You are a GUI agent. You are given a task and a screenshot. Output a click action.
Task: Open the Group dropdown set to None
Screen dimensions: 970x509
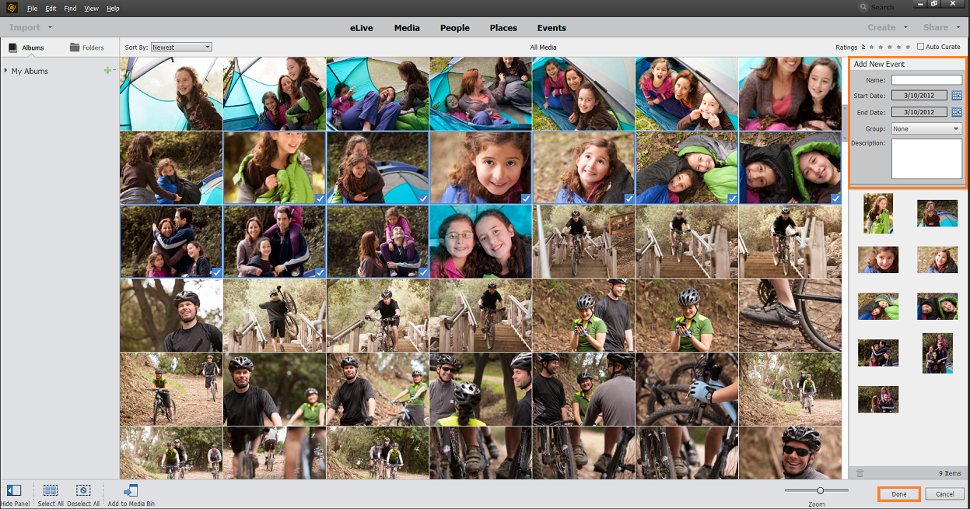[x=926, y=128]
